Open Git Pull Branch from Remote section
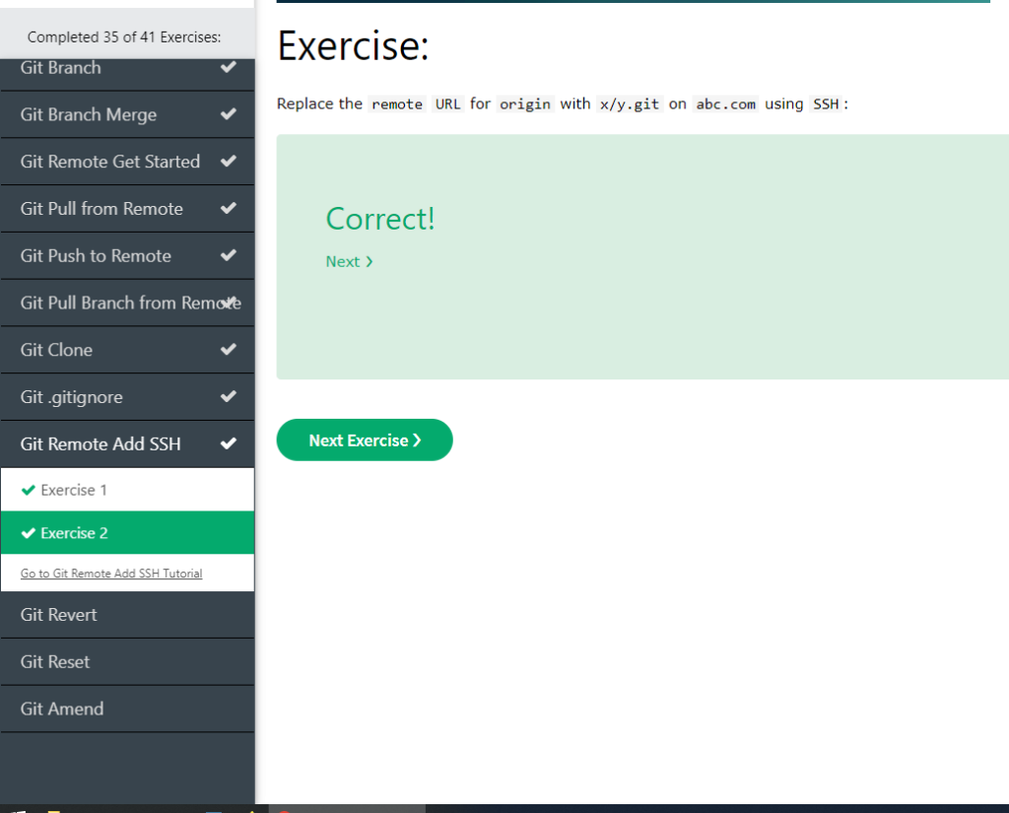 [127, 303]
